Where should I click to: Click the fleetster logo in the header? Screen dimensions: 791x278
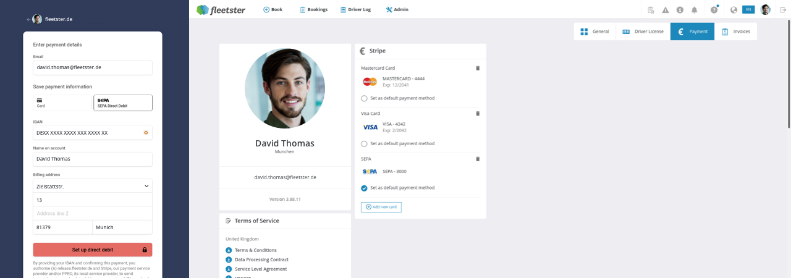(221, 9)
